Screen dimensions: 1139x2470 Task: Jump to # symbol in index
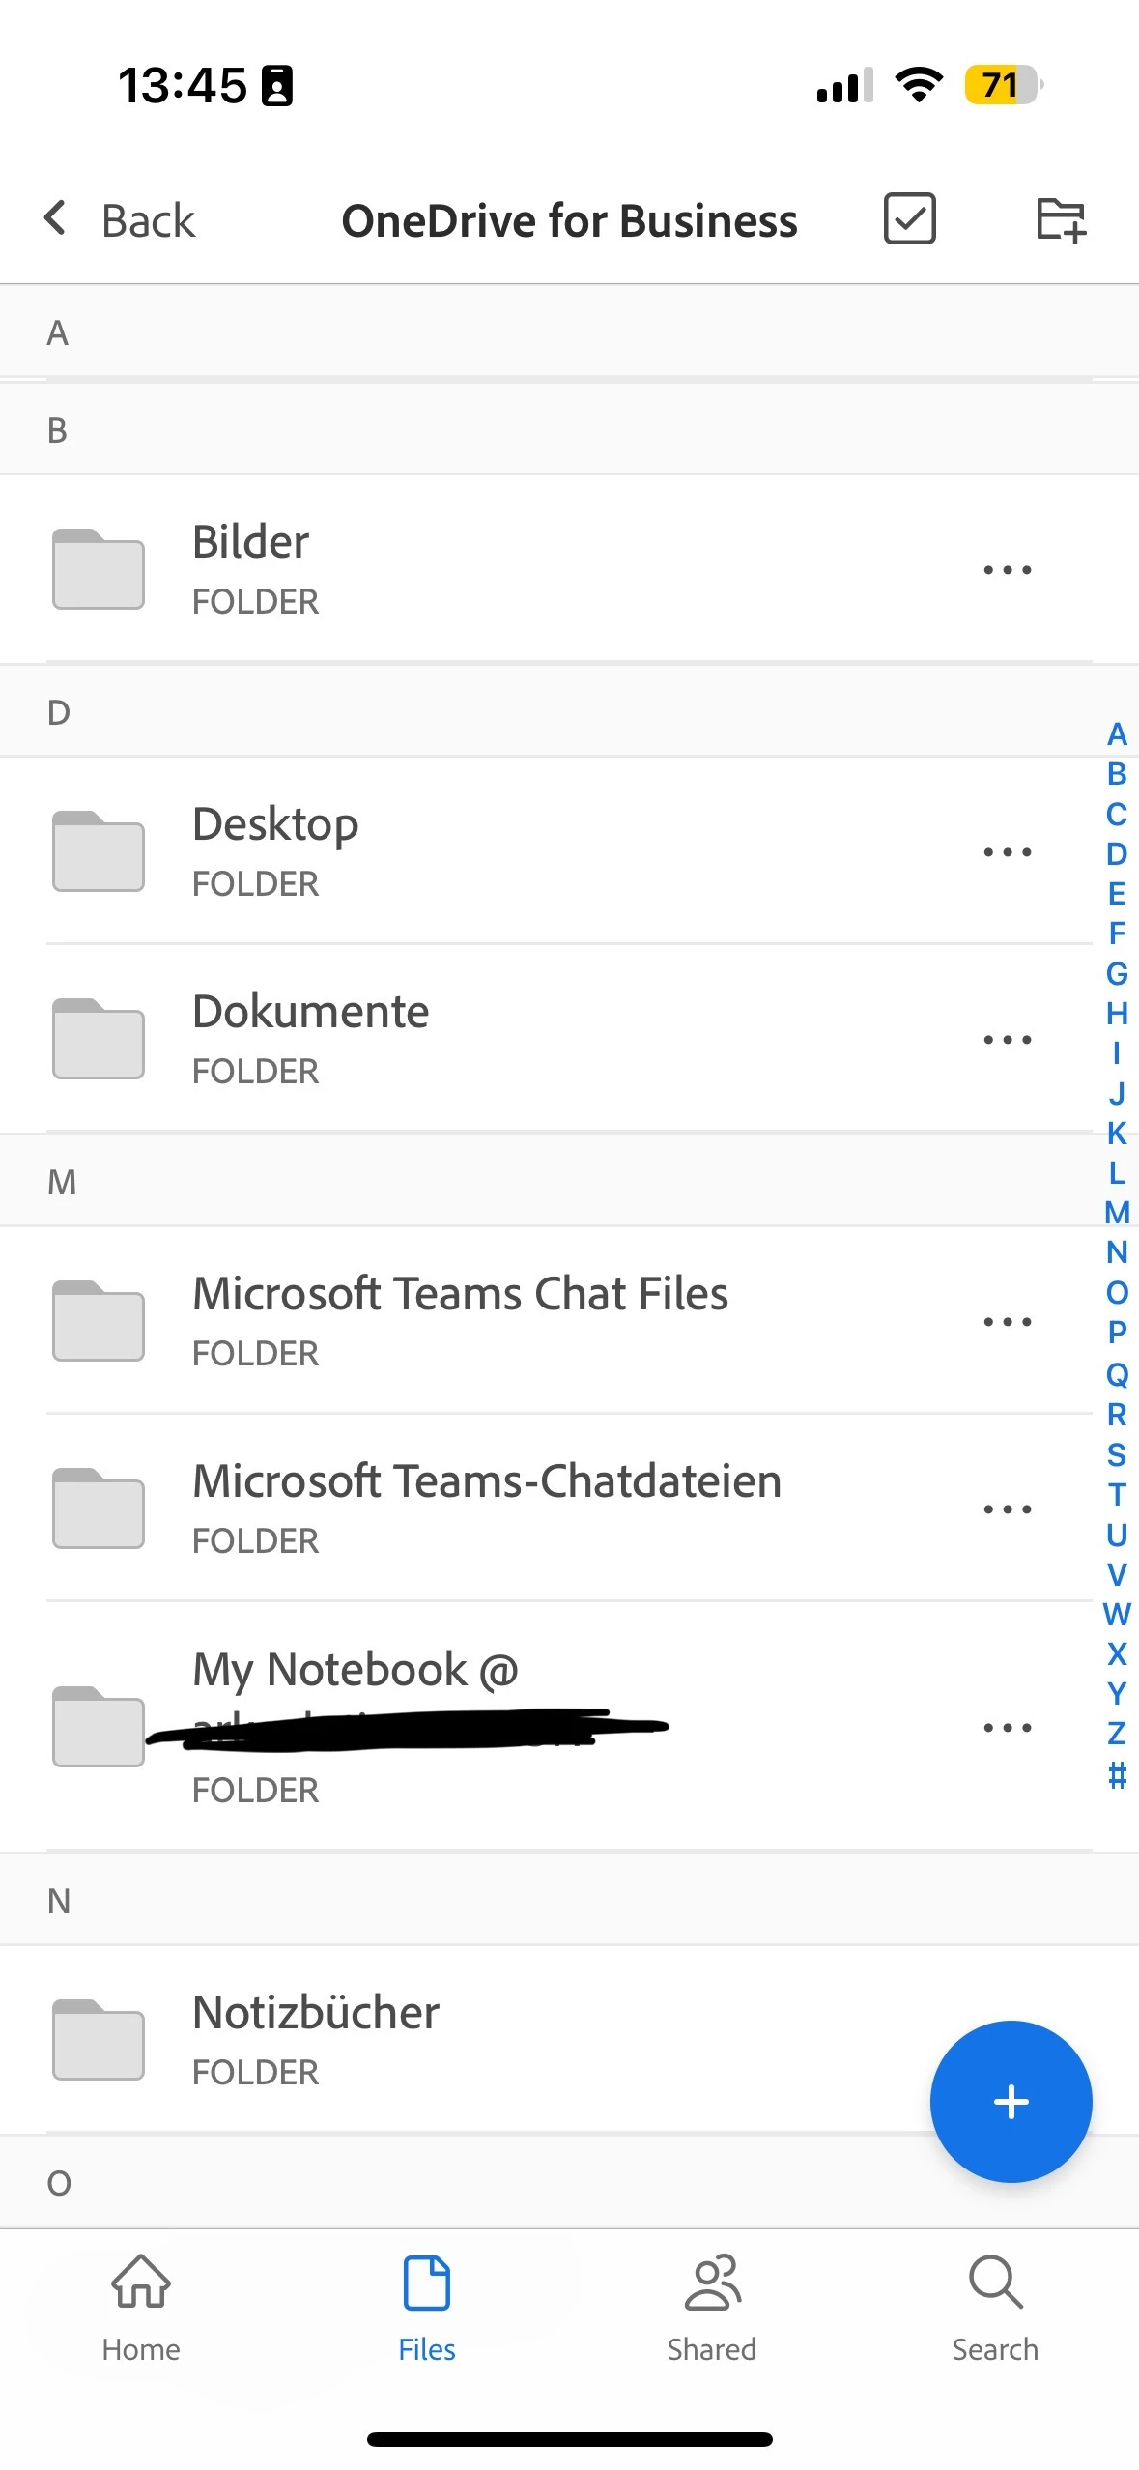1117,1775
